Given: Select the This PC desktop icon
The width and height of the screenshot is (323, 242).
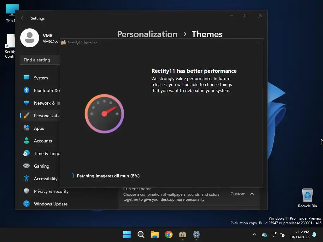Looking at the screenshot, I should [10, 13].
